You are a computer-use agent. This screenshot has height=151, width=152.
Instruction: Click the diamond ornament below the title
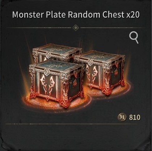[76, 27]
